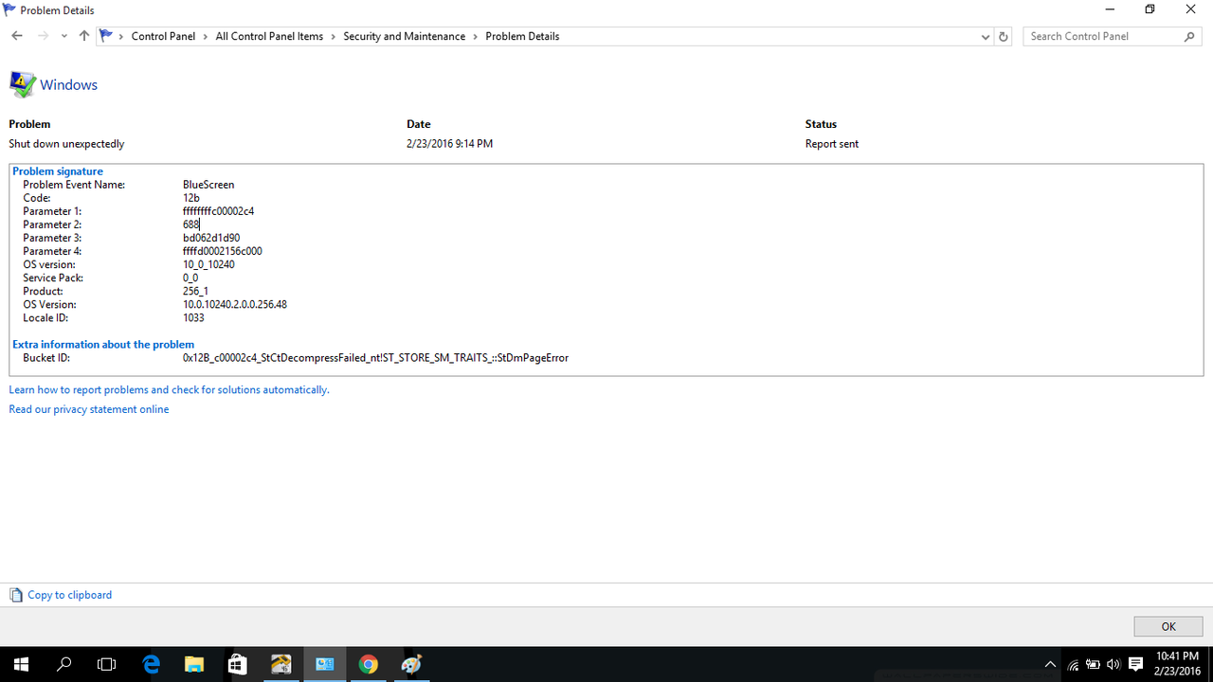Open the Windows Start menu
Image resolution: width=1213 pixels, height=682 pixels.
21,664
